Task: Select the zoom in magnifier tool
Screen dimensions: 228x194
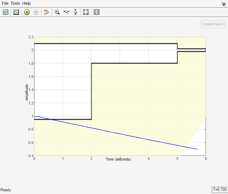Action: click(57, 12)
